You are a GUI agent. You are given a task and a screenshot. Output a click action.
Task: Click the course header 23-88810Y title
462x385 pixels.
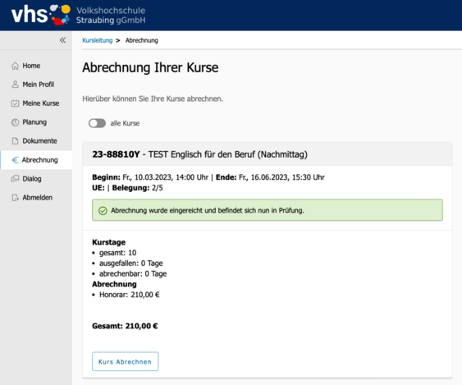[199, 154]
